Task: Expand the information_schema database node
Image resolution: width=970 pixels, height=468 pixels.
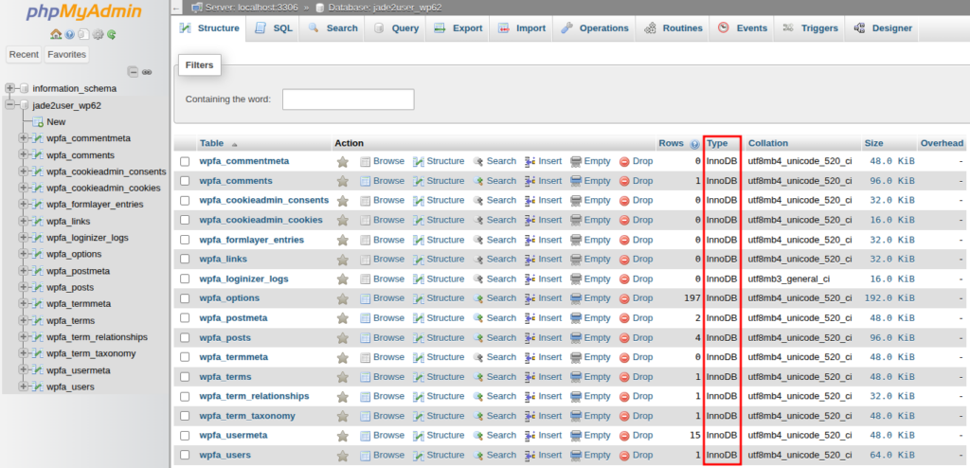Action: pyautogui.click(x=9, y=88)
